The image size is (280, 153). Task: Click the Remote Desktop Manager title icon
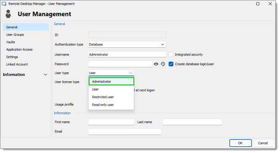(4, 4)
